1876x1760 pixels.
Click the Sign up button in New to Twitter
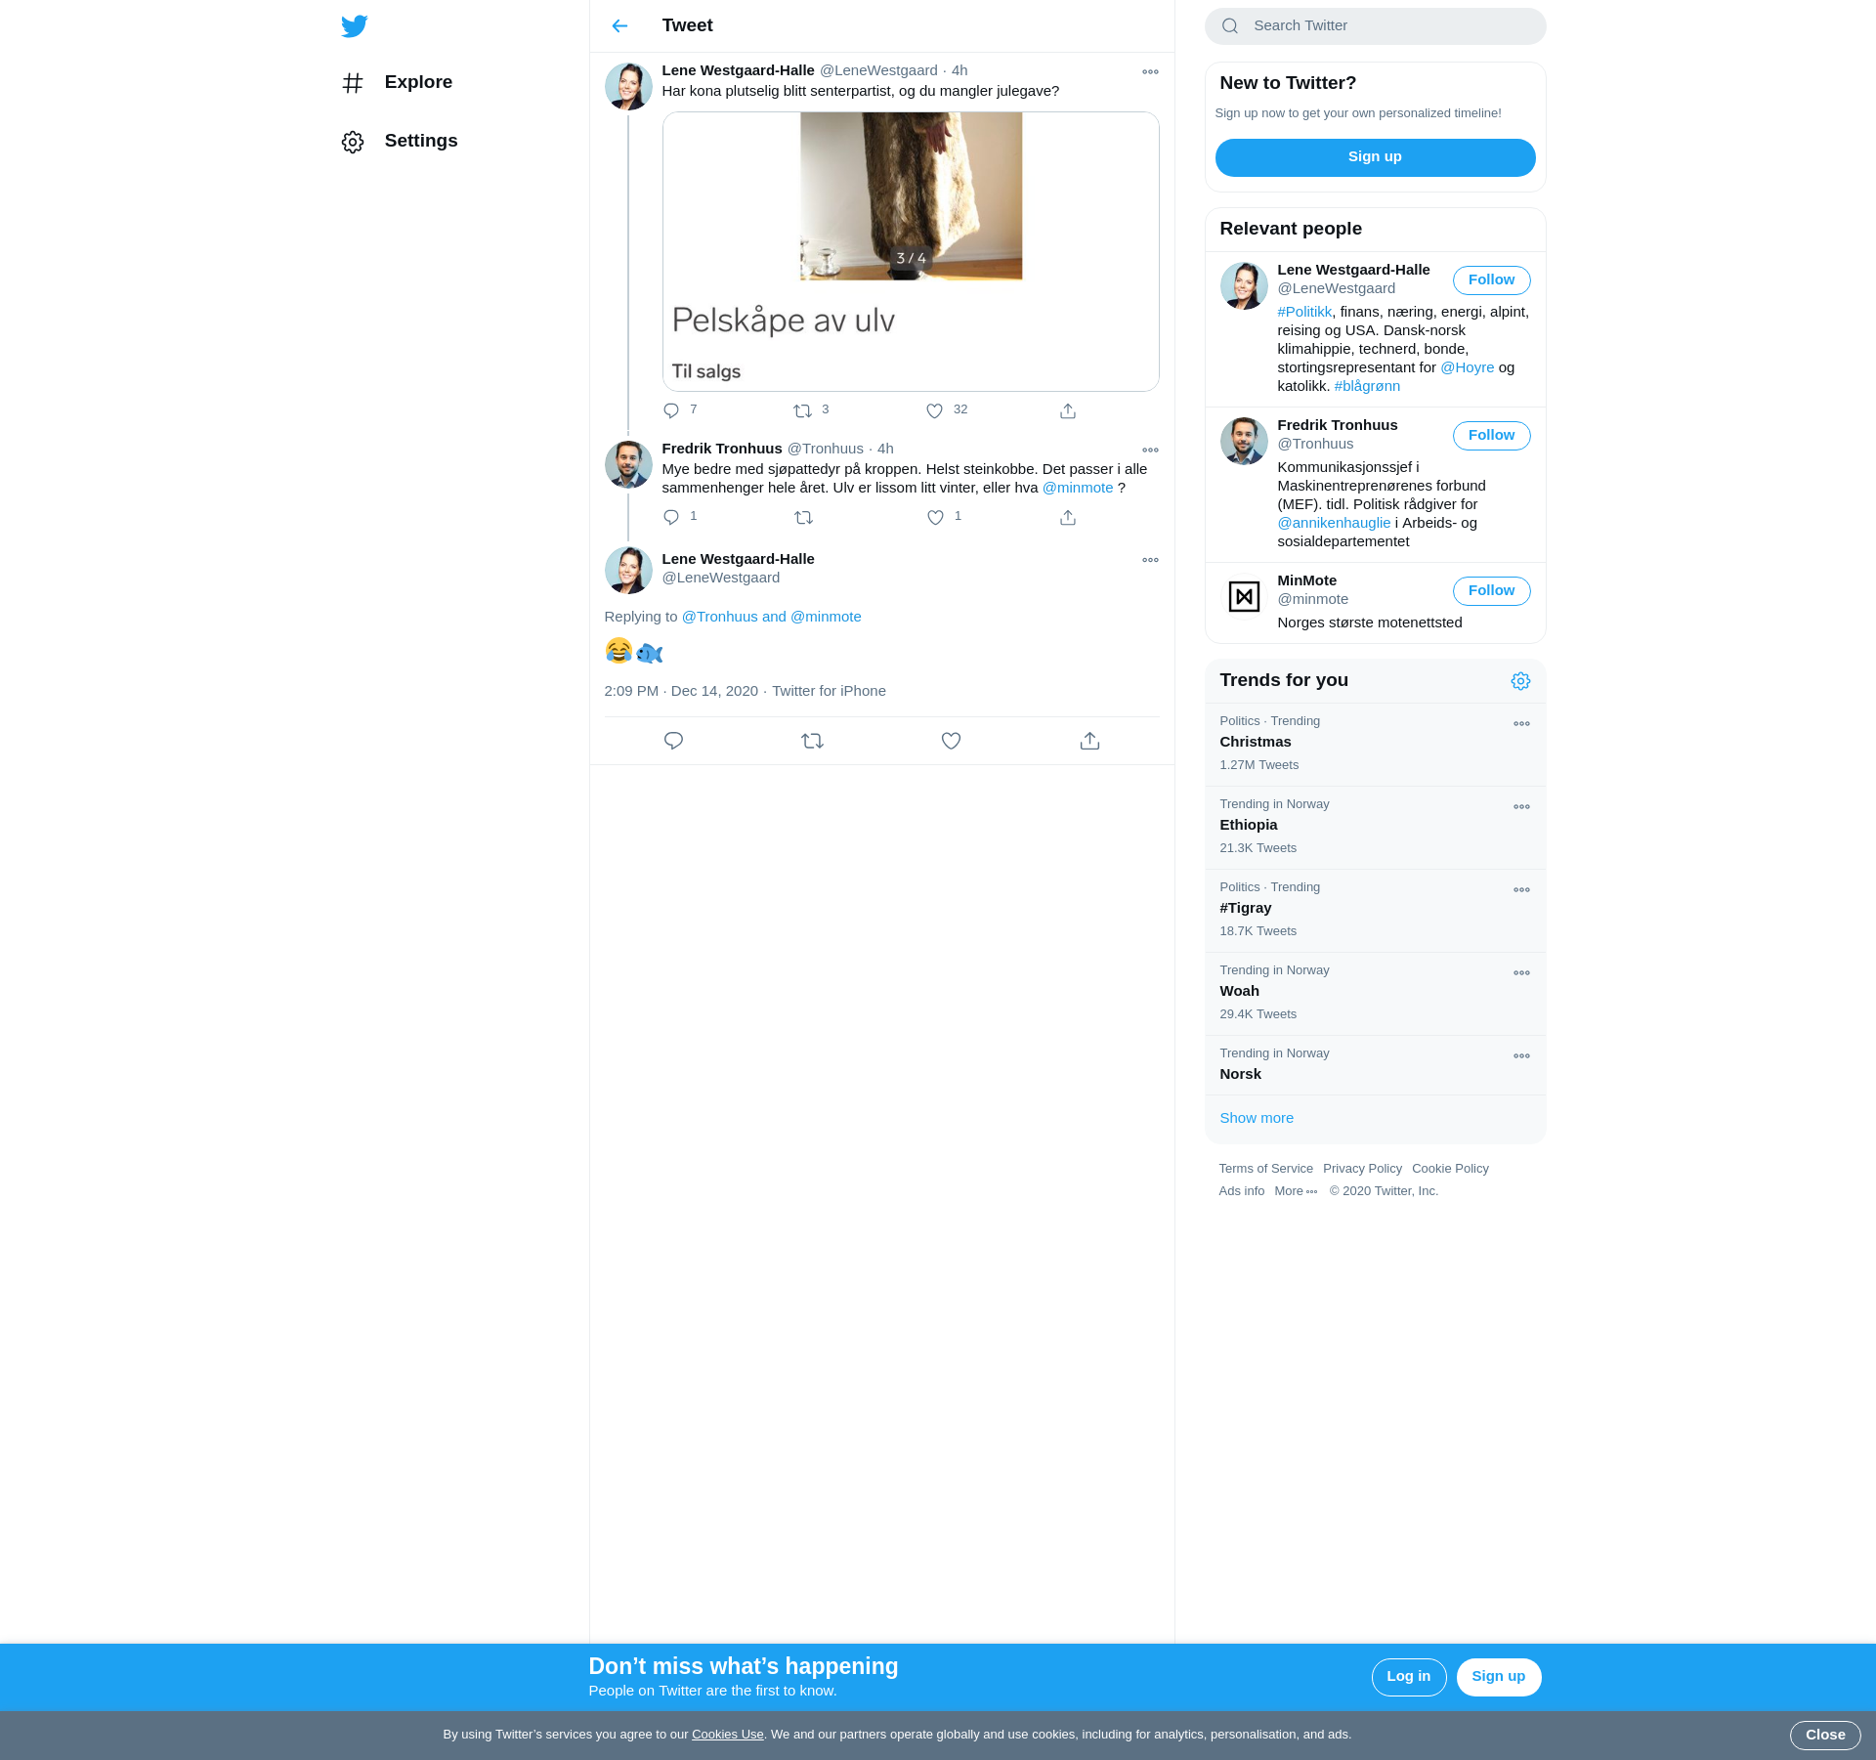tap(1375, 157)
